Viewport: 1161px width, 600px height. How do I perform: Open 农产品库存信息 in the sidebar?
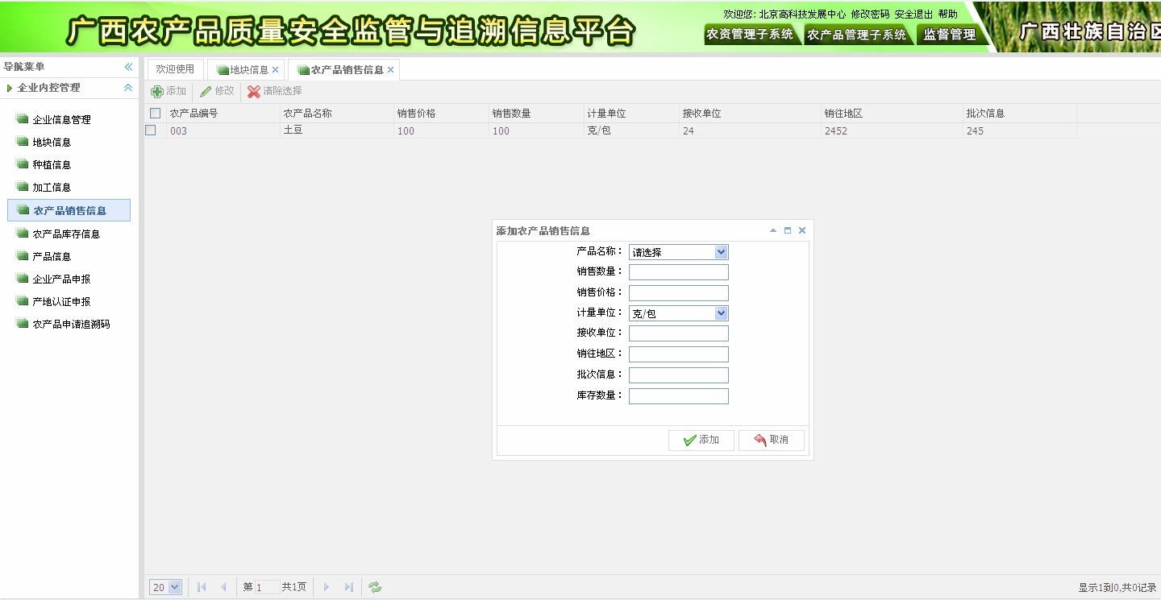(x=66, y=234)
